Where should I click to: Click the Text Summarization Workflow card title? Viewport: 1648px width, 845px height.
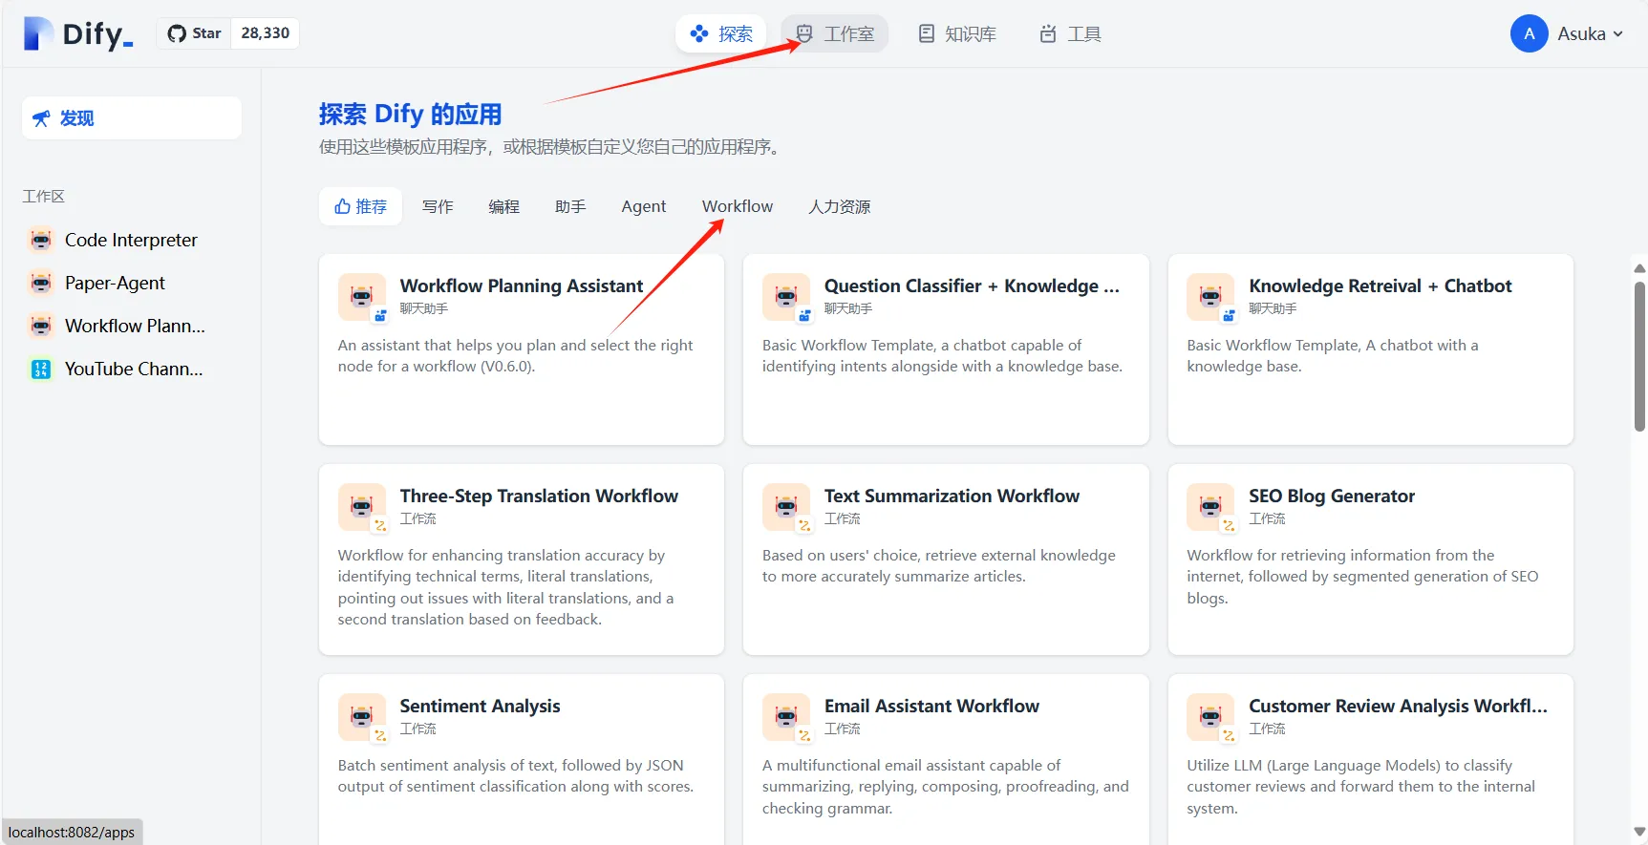[952, 496]
